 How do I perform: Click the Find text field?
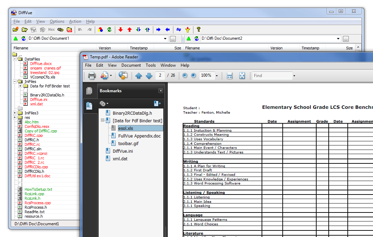tap(272, 76)
